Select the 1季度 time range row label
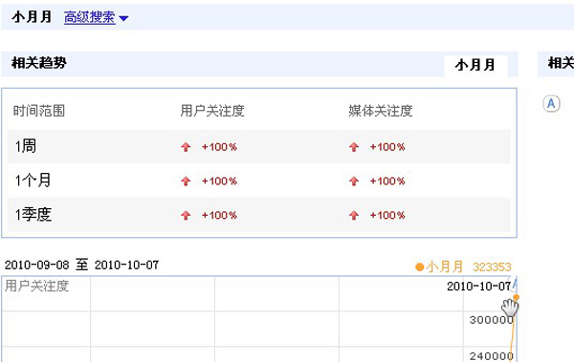 pos(33,214)
